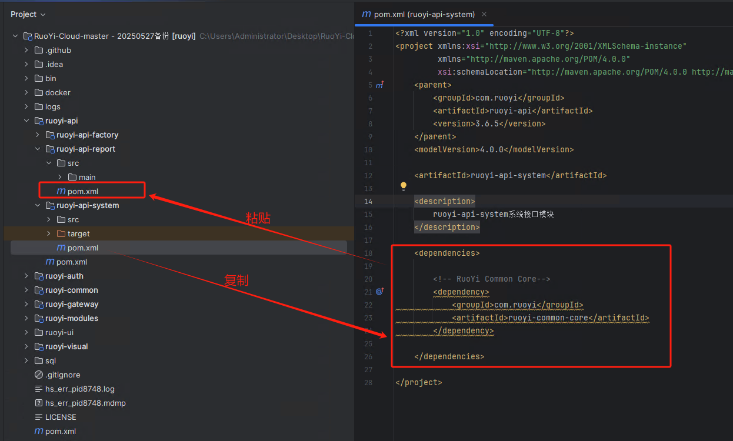
Task: Select the ruoyi-common module row
Action: pyautogui.click(x=179, y=290)
